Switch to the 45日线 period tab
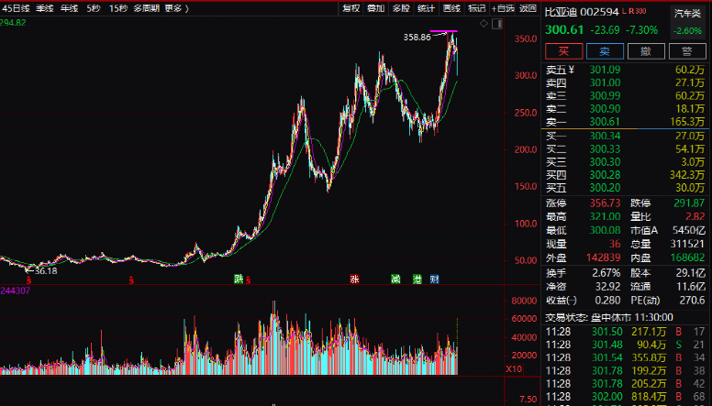 point(16,8)
